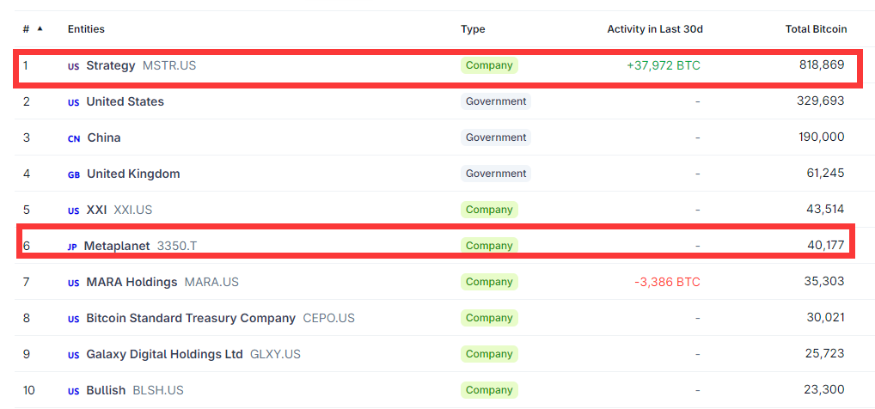The width and height of the screenshot is (875, 409).
Task: Open the XXI entity link
Action: coord(96,210)
